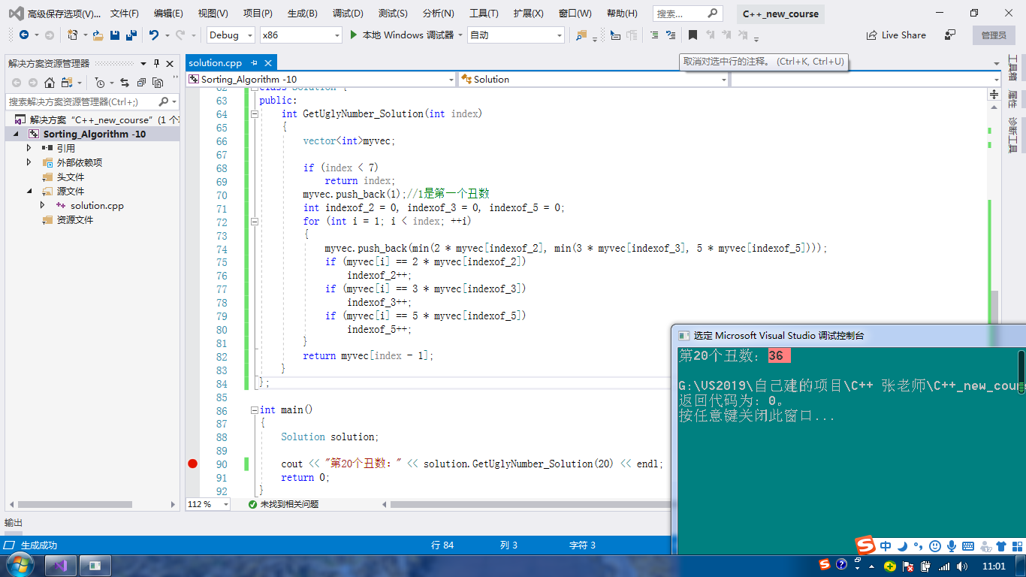Collapse the 源文件 folder node
The image size is (1026, 577).
29,192
